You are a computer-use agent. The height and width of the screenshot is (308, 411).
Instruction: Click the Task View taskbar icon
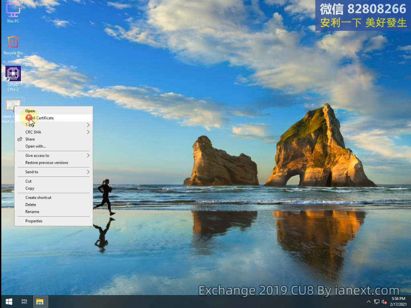[24, 302]
